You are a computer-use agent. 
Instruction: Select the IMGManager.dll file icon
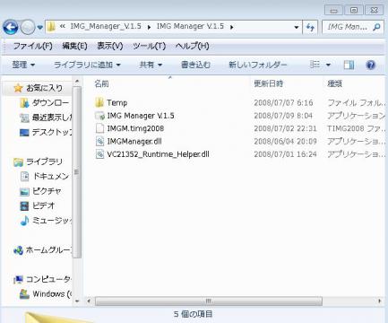[x=99, y=141]
